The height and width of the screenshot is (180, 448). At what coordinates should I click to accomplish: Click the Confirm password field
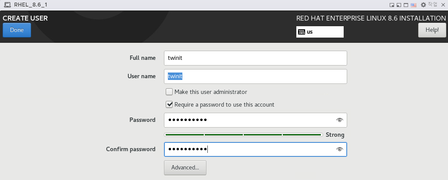pos(256,149)
